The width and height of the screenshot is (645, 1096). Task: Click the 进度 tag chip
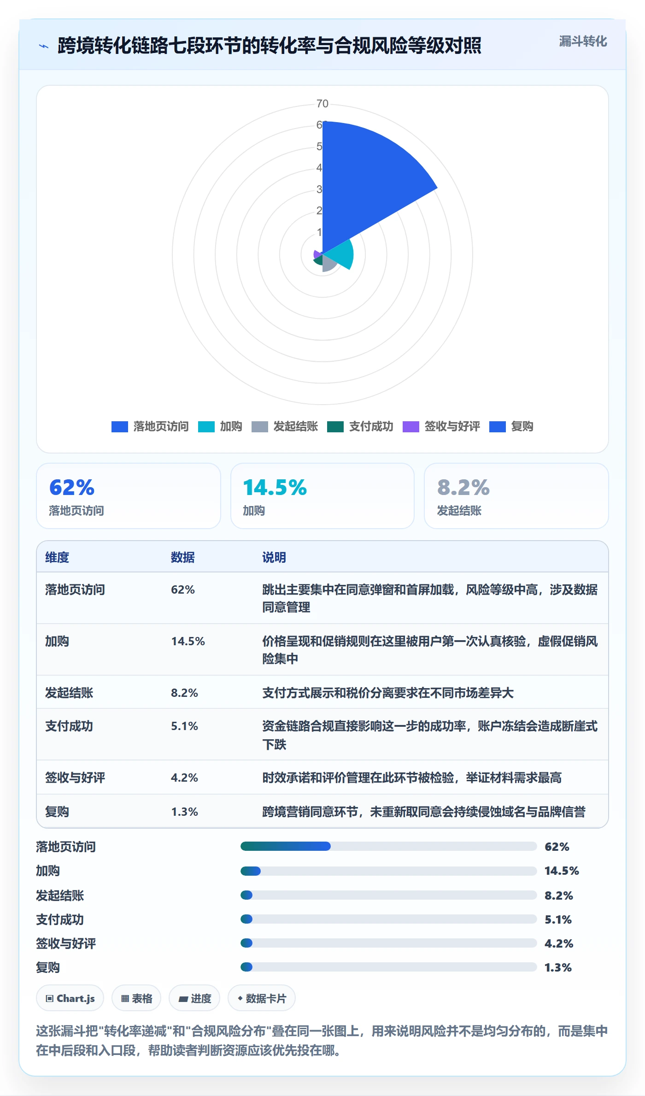pos(194,998)
